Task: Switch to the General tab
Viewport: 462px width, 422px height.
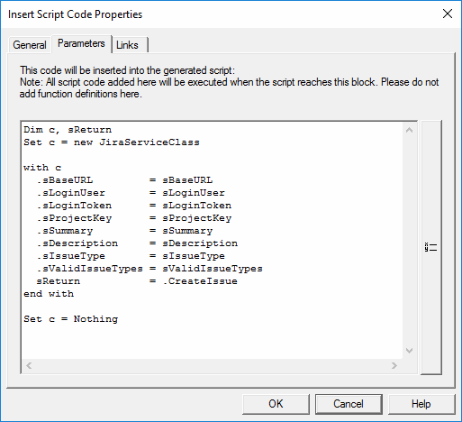Action: point(30,45)
